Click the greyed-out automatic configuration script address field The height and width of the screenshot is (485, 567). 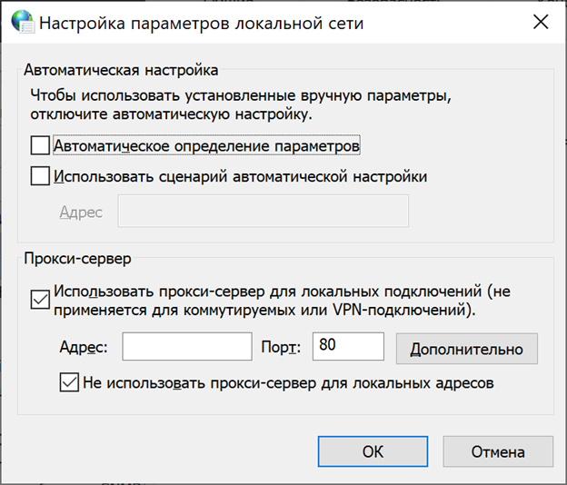point(264,213)
